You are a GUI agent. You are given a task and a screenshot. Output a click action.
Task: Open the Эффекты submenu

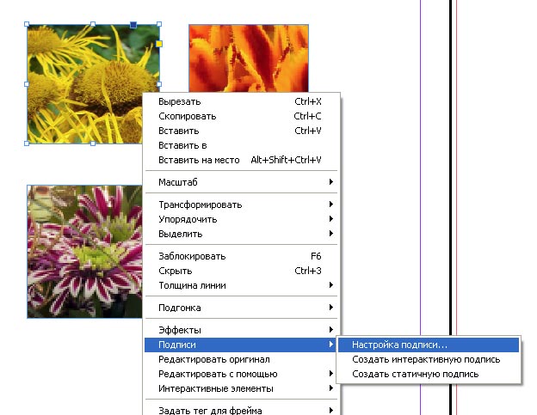(x=241, y=330)
